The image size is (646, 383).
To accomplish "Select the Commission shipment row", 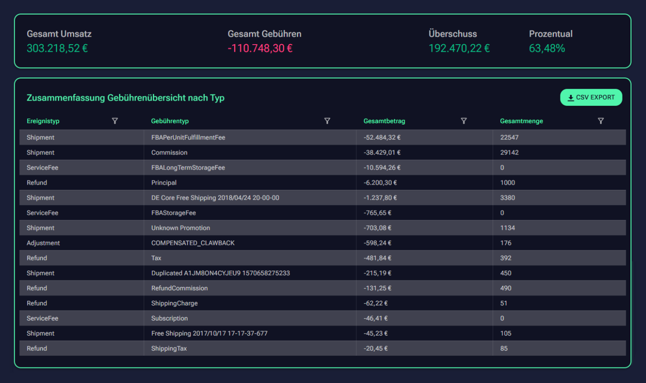I will click(188, 152).
